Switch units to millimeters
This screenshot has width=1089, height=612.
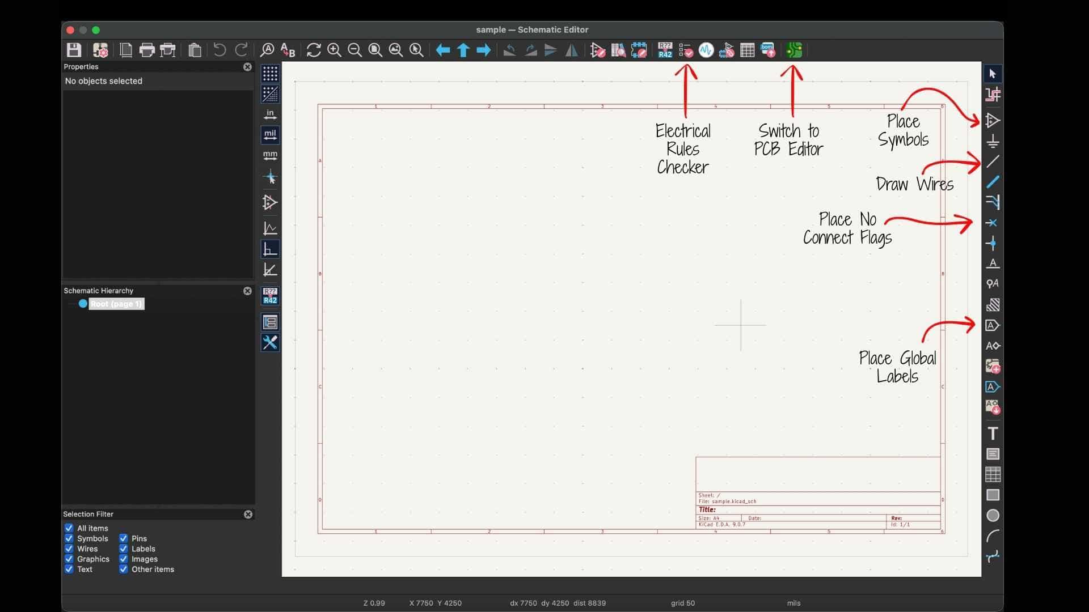pos(270,155)
